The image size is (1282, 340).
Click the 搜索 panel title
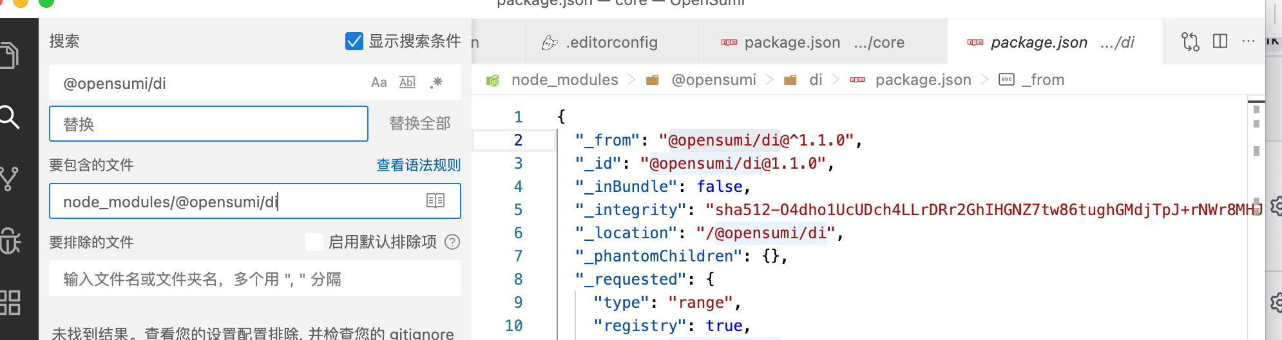[64, 41]
